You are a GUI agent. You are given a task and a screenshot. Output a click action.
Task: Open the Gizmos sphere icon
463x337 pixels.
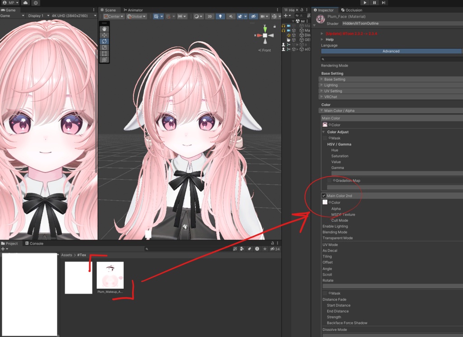coord(274,17)
